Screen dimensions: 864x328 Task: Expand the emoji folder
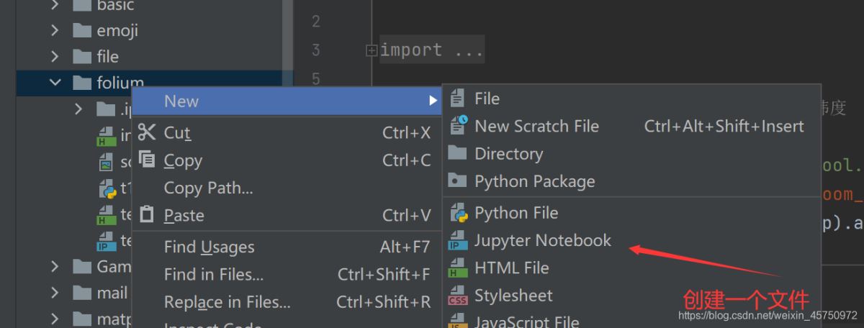pyautogui.click(x=55, y=30)
